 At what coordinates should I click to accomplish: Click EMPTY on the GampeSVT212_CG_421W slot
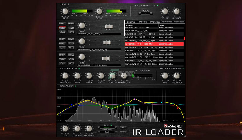click(x=62, y=39)
